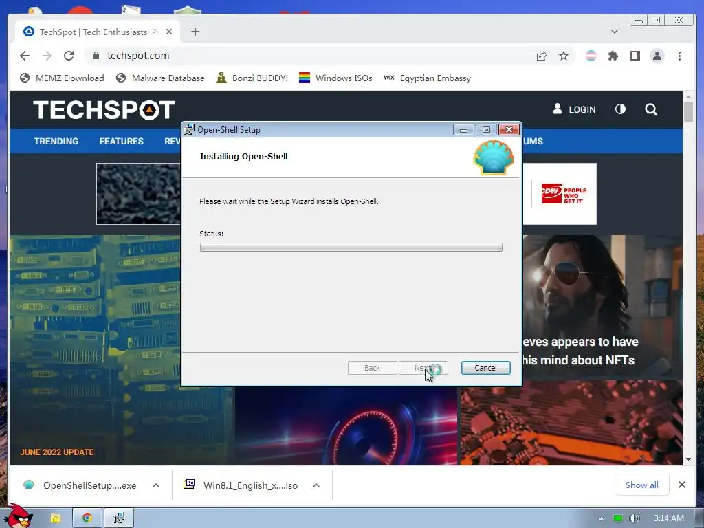Click Show all downloads
The width and height of the screenshot is (704, 528).
pos(641,485)
